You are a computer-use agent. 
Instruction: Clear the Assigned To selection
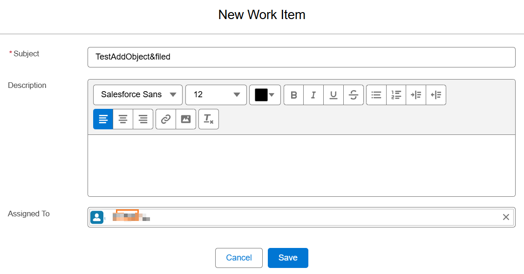506,217
